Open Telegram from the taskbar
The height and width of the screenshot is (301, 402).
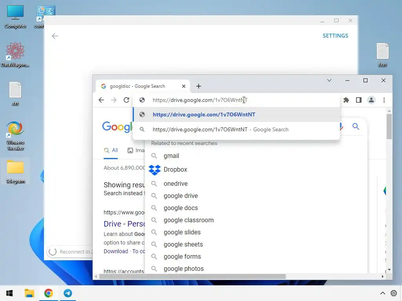[68, 293]
